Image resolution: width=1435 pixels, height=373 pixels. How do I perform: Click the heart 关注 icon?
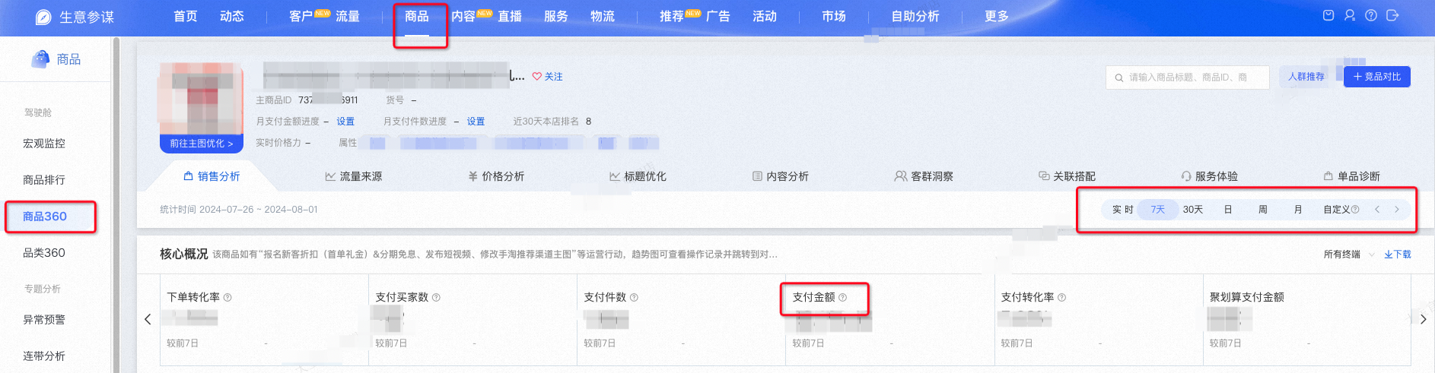click(536, 77)
